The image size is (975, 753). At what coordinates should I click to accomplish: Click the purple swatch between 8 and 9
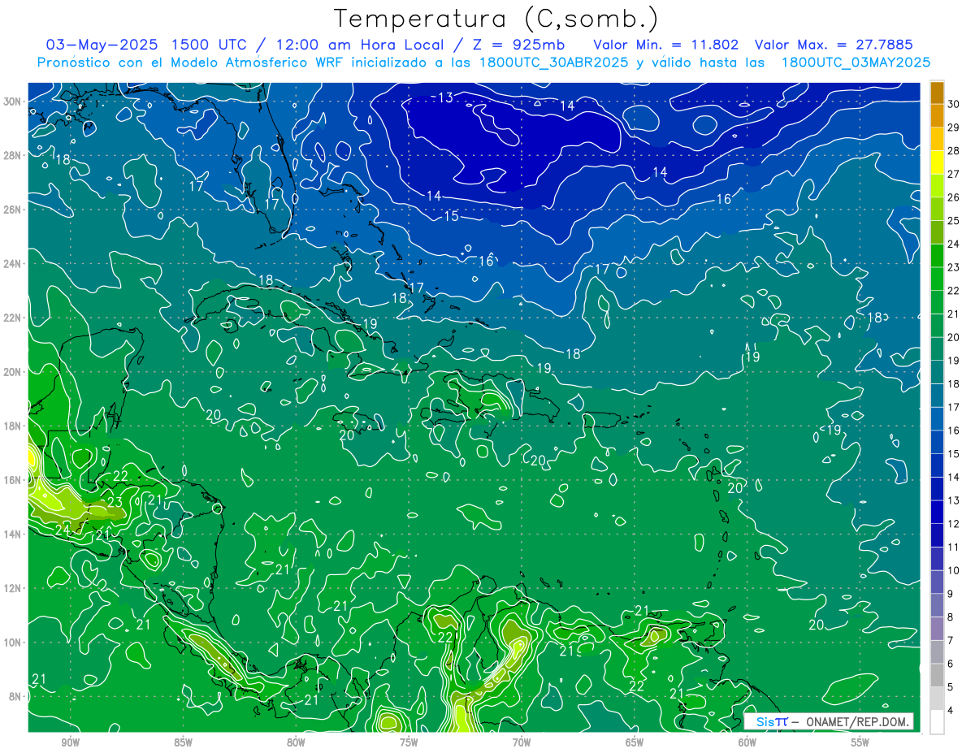(937, 605)
